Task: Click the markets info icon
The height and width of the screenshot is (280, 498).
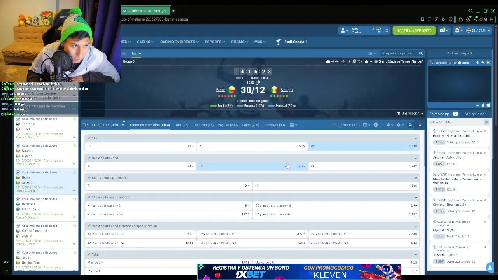Action: pyautogui.click(x=376, y=125)
